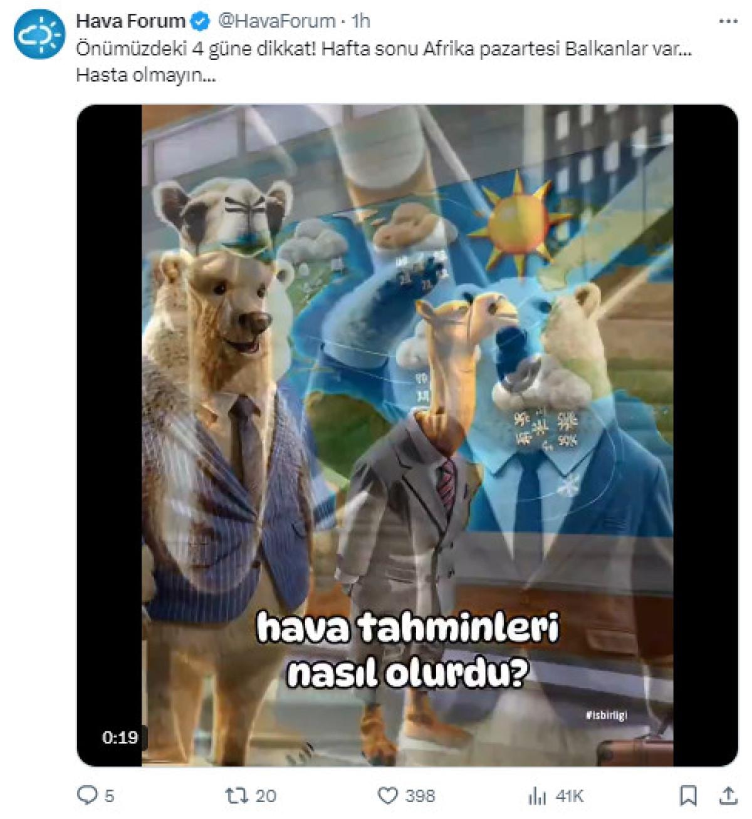Click the #isbirligi hashtag in video

[607, 715]
